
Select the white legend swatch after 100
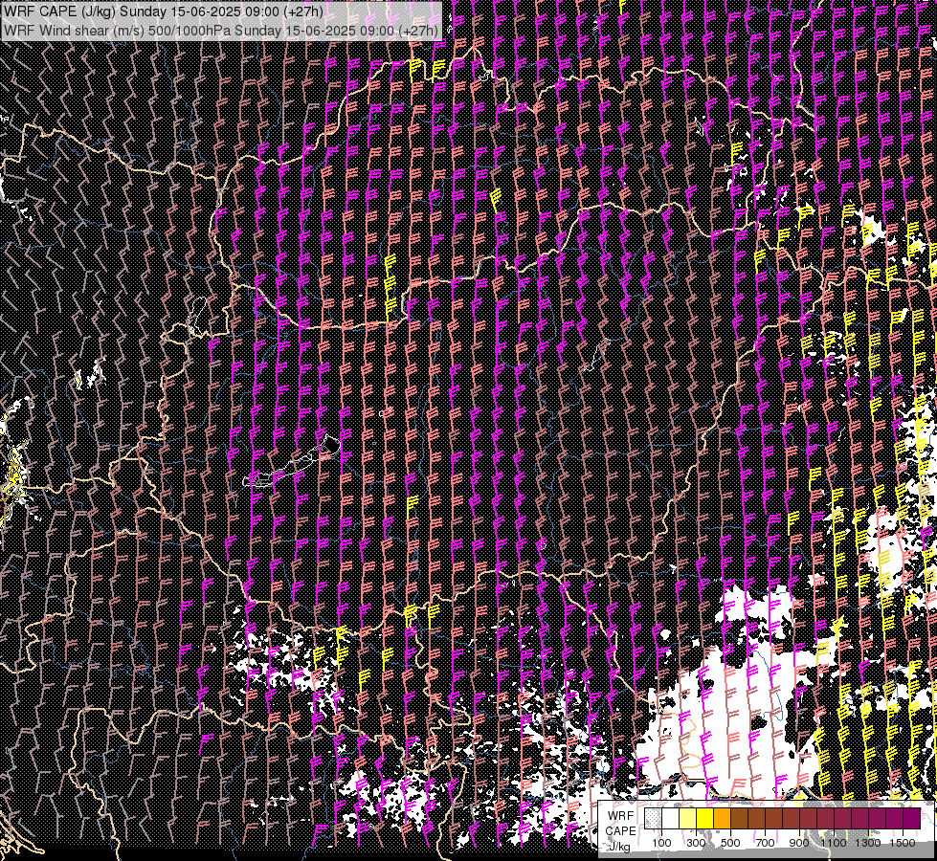pyautogui.click(x=671, y=818)
